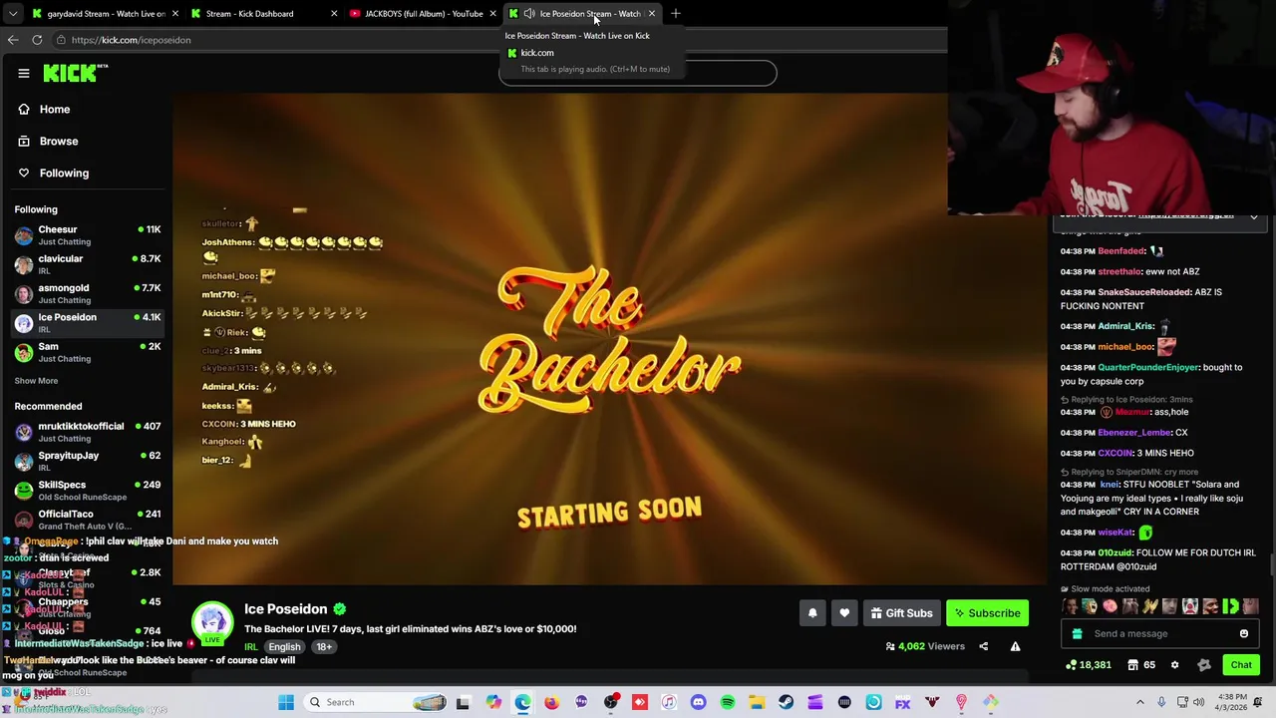This screenshot has height=718, width=1276.
Task: Click username SnakeSauceReloaded in chat
Action: [x=1144, y=292]
